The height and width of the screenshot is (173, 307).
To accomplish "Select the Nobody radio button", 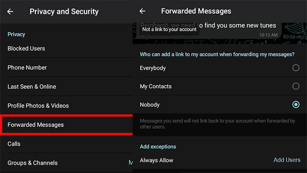I will click(x=295, y=105).
